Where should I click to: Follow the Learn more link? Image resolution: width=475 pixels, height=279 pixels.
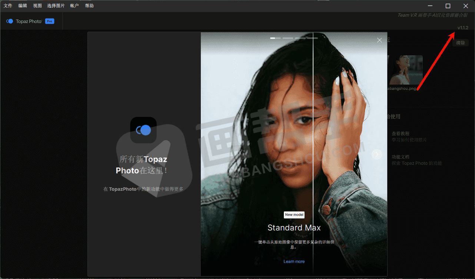click(x=294, y=262)
